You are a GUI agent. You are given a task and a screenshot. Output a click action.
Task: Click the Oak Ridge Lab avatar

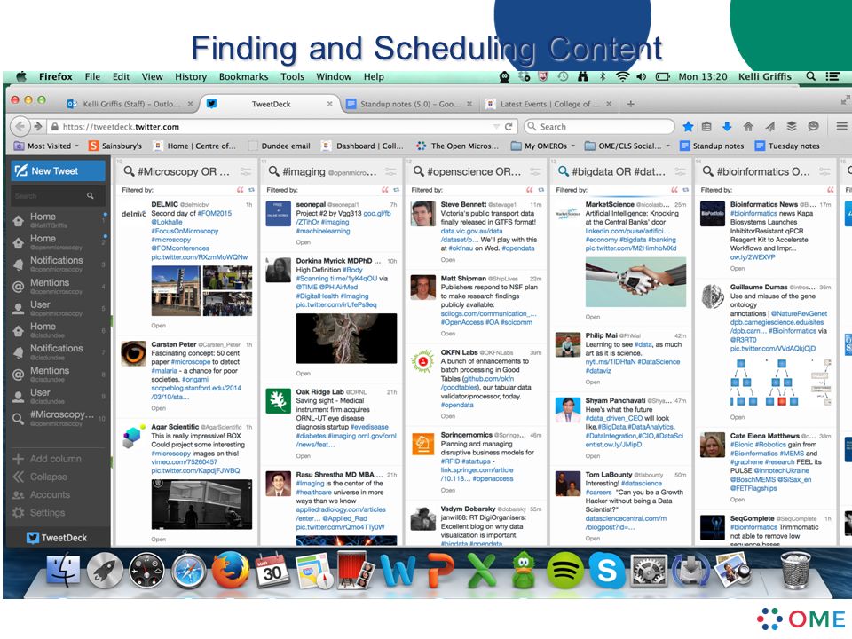(x=278, y=401)
